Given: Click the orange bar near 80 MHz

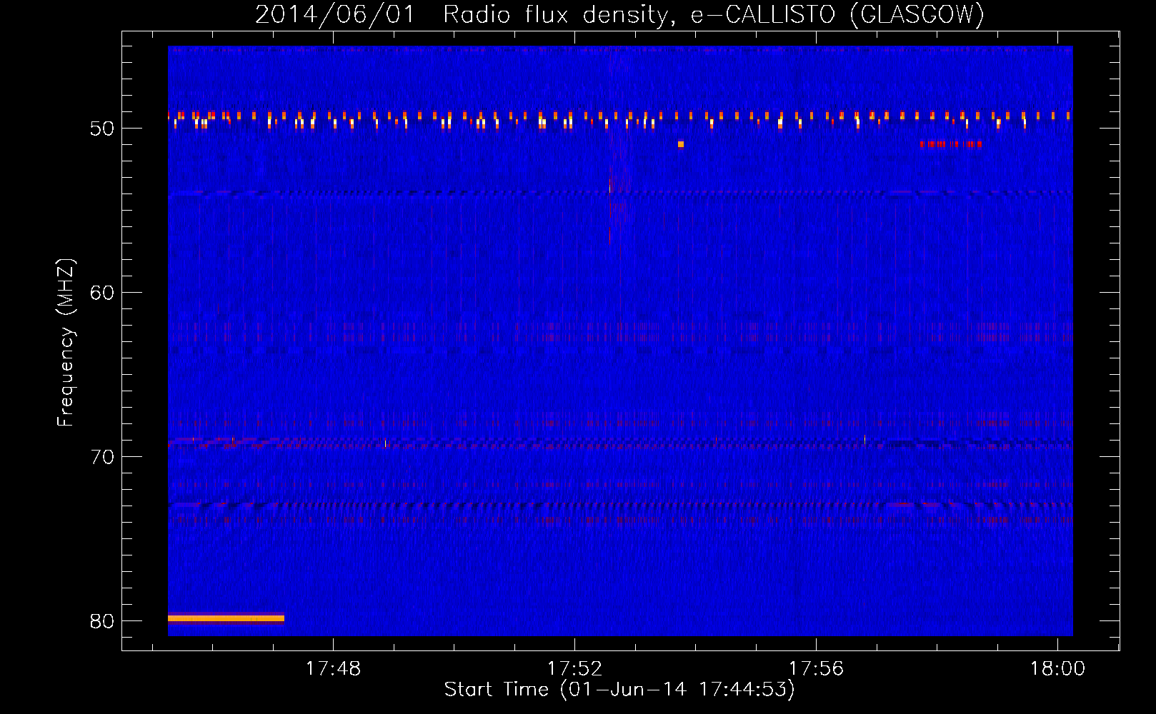Looking at the screenshot, I should (x=226, y=618).
